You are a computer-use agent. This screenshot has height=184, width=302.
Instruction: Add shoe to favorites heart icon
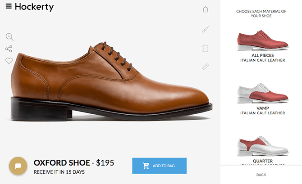[9, 61]
